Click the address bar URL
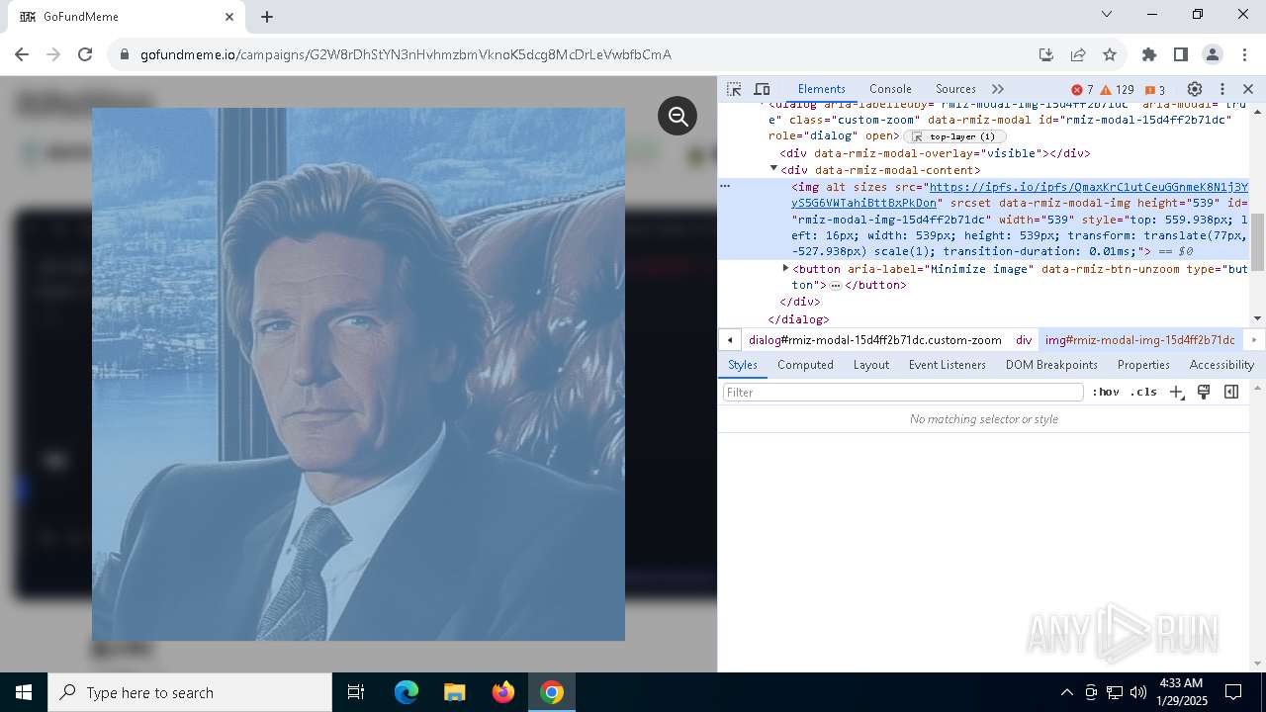This screenshot has width=1266, height=712. click(406, 54)
